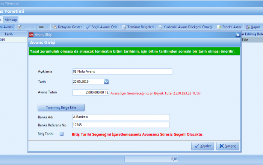Click the Detayları Göster toolbar icon

click(54, 27)
